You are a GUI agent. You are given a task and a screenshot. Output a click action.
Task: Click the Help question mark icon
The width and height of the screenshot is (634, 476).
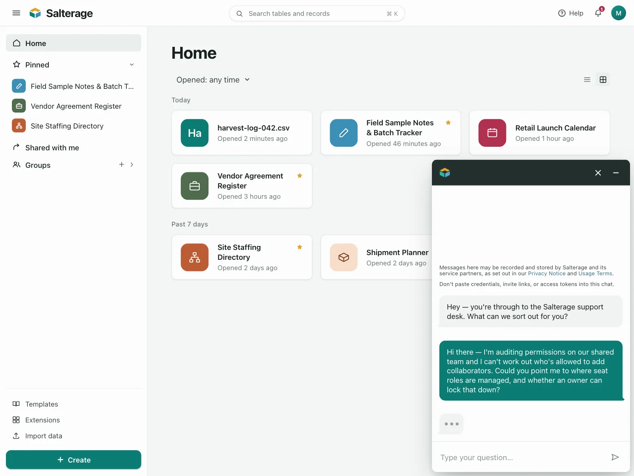pos(561,13)
